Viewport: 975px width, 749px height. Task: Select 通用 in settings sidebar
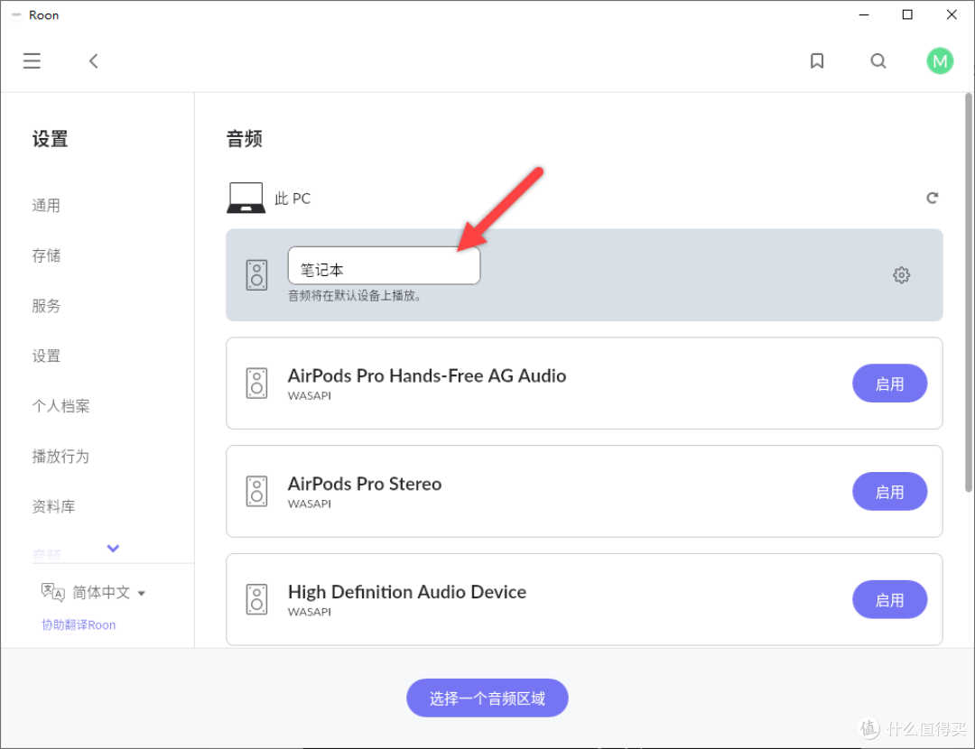point(46,206)
